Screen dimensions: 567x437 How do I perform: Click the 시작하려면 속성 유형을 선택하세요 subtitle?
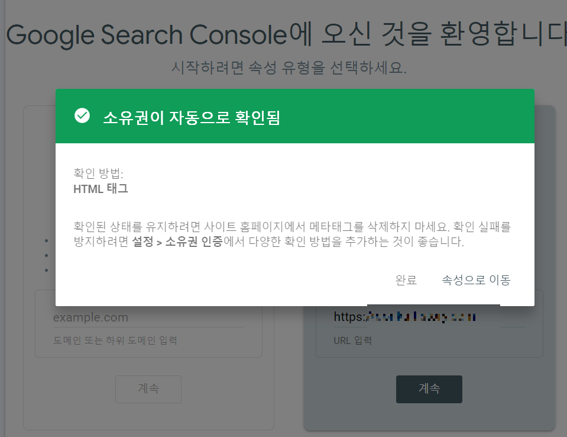(289, 68)
